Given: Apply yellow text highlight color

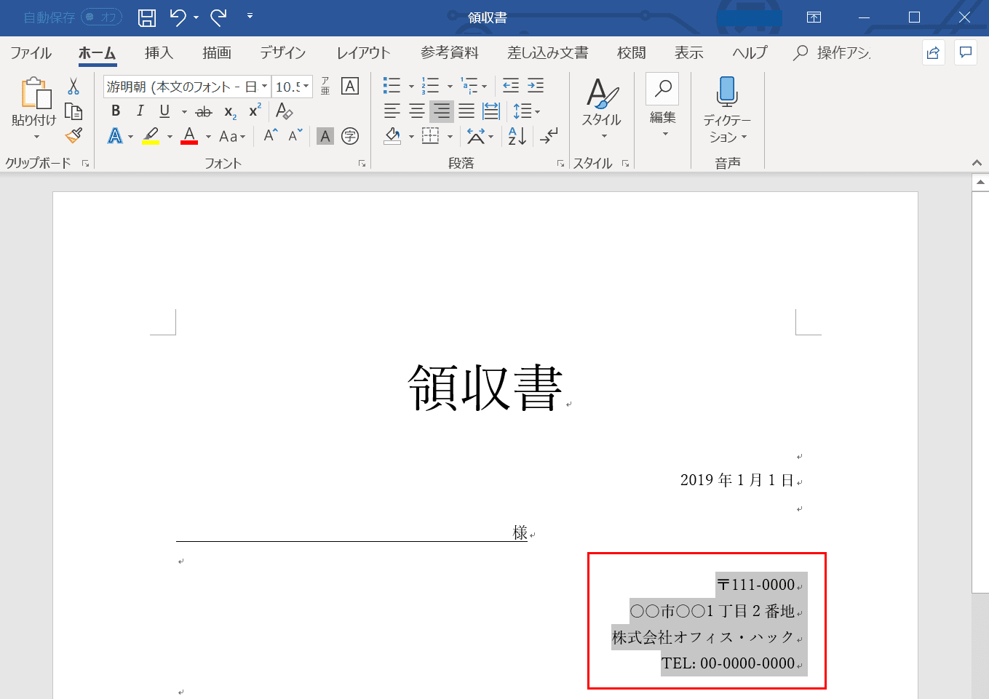Looking at the screenshot, I should (x=151, y=135).
